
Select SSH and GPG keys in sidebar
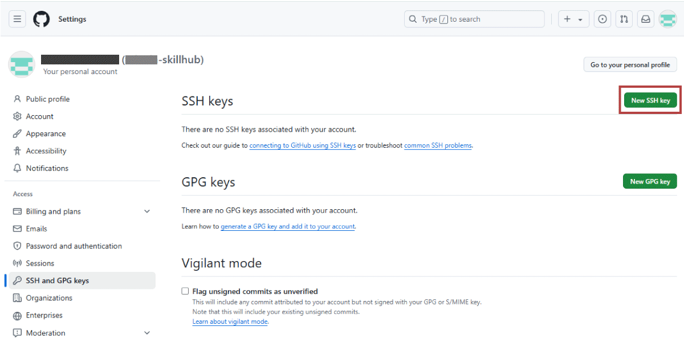(80, 280)
